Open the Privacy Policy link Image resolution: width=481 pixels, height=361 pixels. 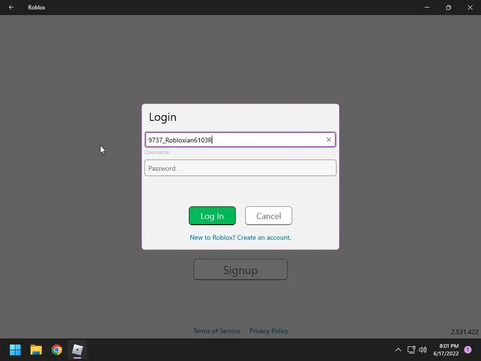(268, 331)
